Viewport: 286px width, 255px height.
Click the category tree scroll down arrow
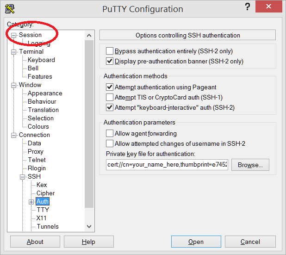click(89, 227)
